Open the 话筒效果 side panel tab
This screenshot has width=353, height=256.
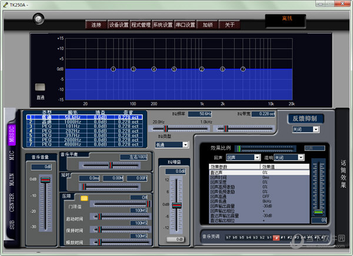[343, 174]
